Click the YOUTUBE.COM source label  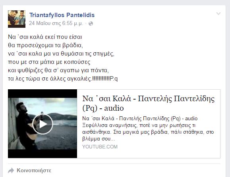pyautogui.click(x=100, y=147)
